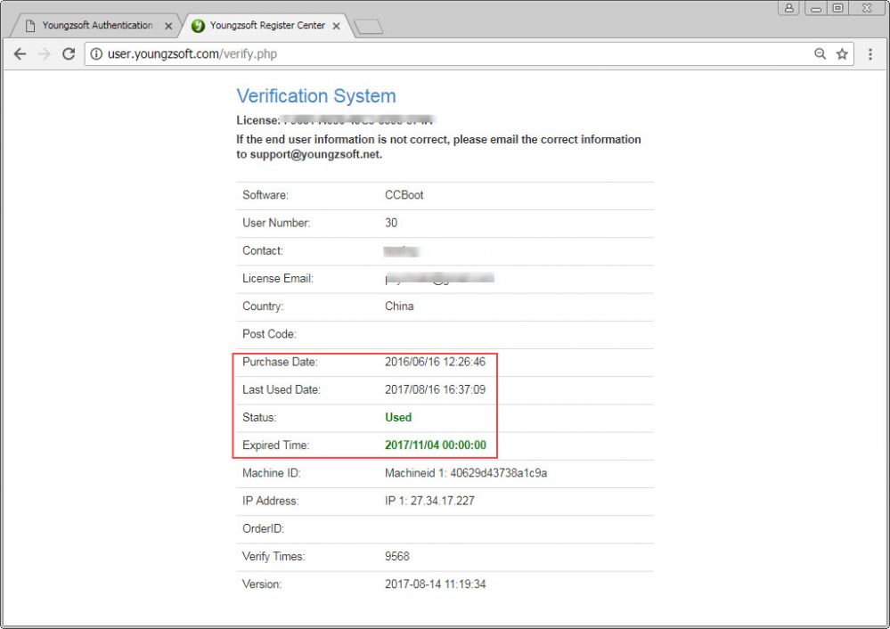Click the Verify Times: label

pos(274,556)
